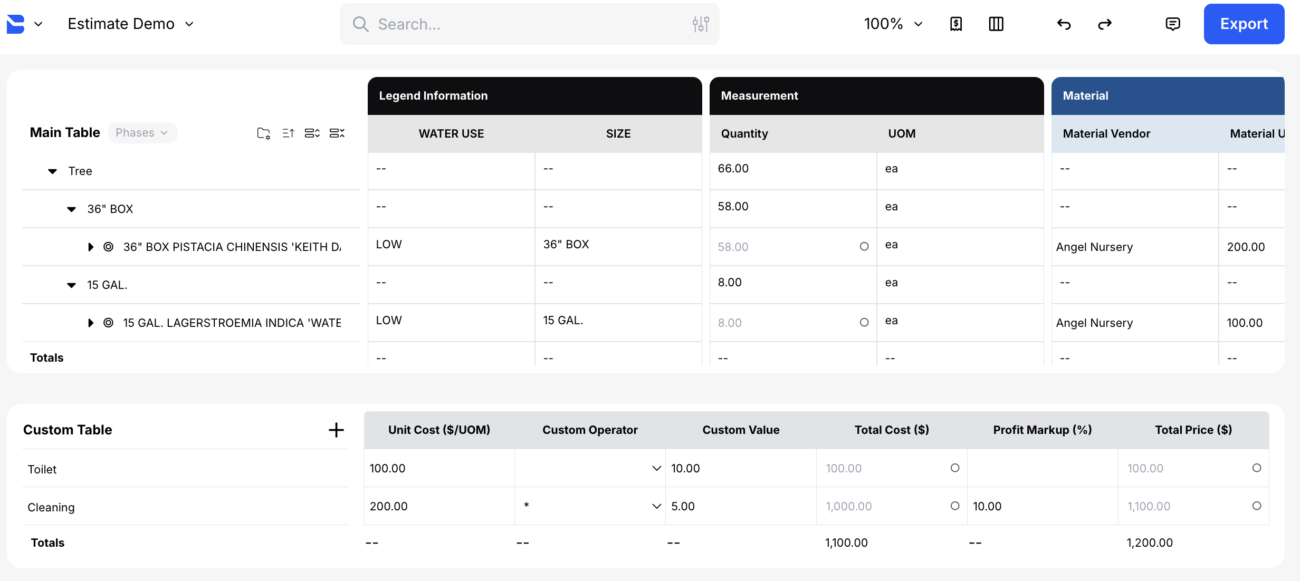Open the 100% zoom level menu

coord(893,24)
